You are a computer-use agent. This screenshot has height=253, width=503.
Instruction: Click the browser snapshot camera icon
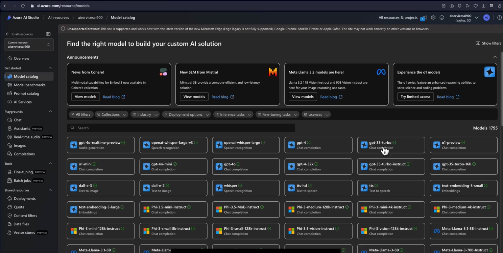[452, 6]
